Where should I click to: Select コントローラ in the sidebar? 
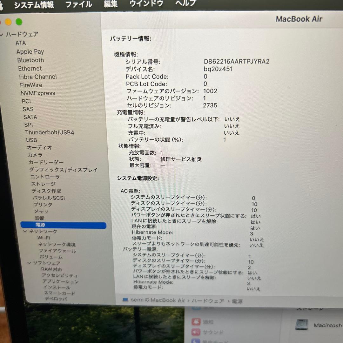pos(45,177)
